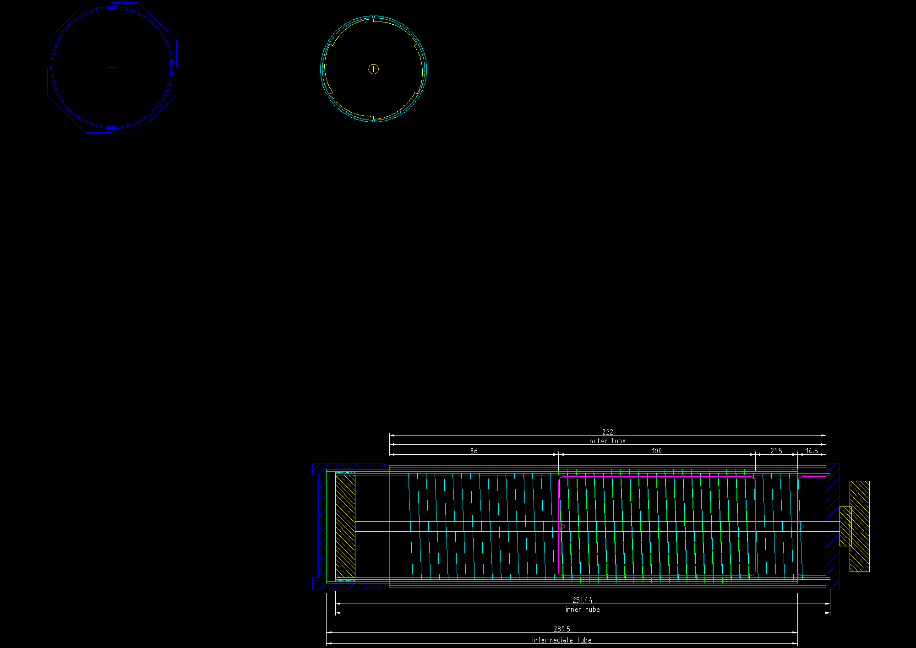Select the yellow hatched piston block on left

click(345, 526)
